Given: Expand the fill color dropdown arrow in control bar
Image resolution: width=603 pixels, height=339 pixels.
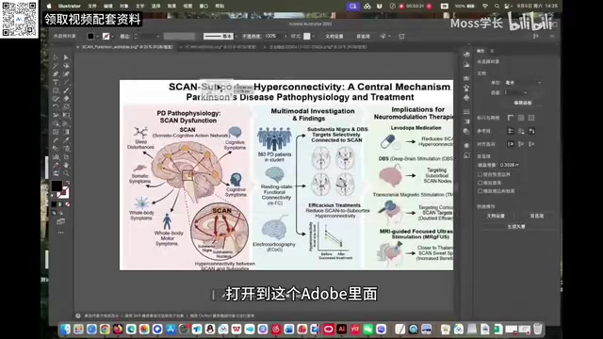Looking at the screenshot, I should tap(97, 36).
